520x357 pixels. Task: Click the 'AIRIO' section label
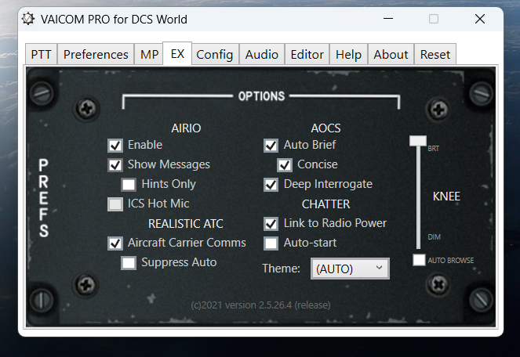(x=186, y=128)
